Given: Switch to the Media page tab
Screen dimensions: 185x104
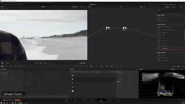Looking at the screenshot, I should [66, 100].
